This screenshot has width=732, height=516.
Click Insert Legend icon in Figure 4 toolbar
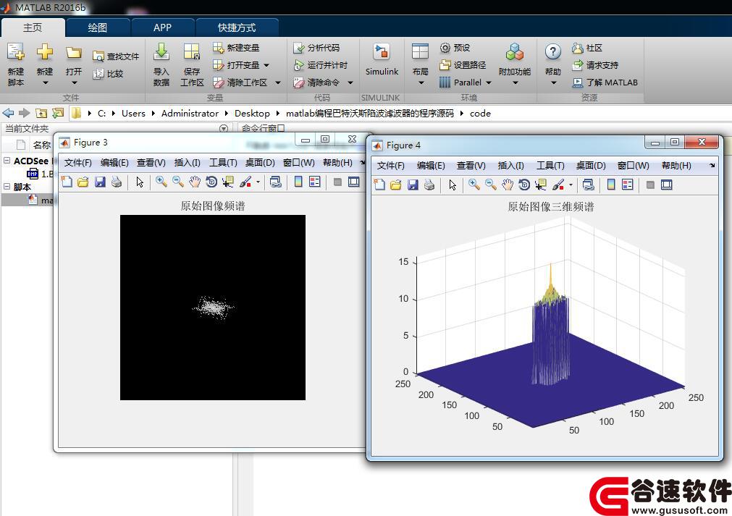[628, 185]
